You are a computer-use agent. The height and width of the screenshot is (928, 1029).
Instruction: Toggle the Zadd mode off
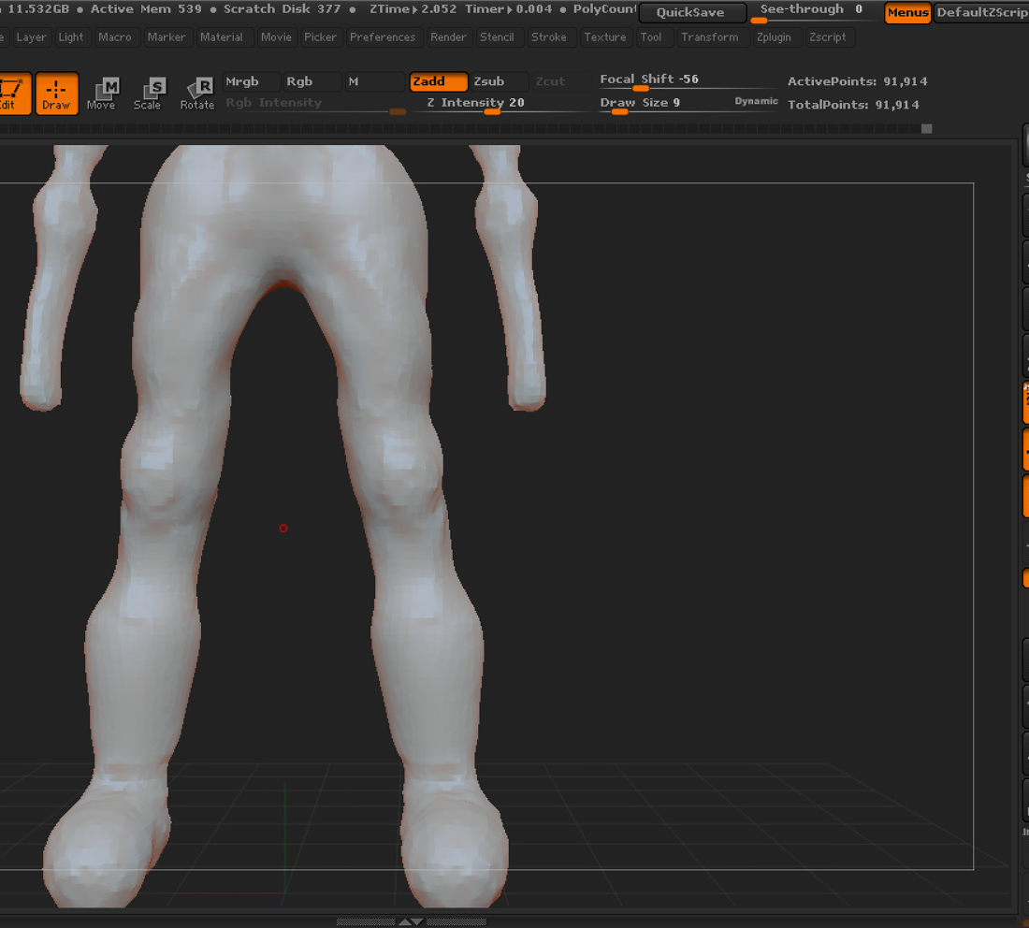(439, 81)
